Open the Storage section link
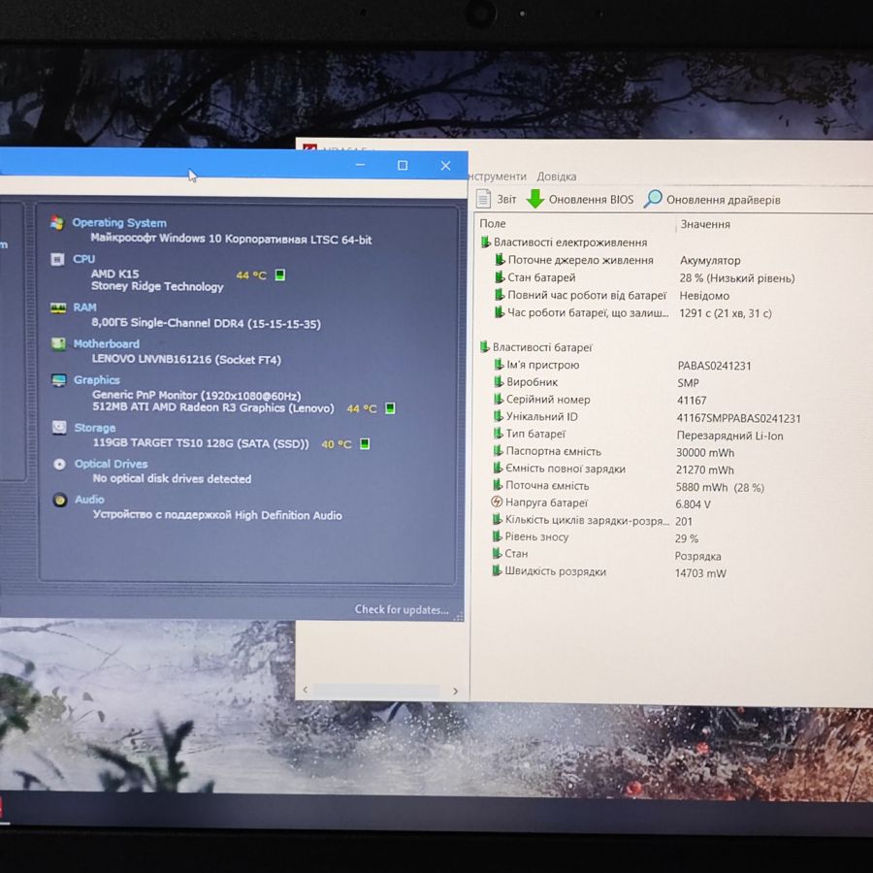The image size is (873, 873). [x=95, y=428]
